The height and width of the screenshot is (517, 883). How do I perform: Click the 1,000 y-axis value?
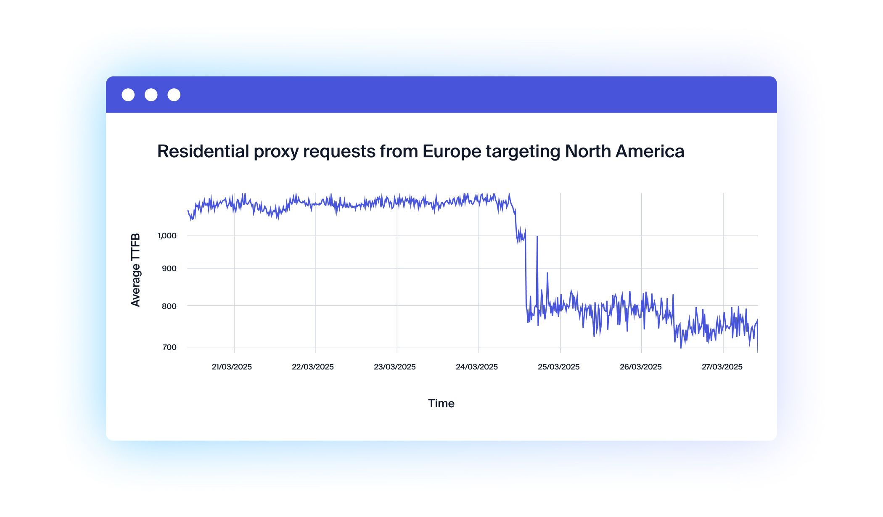pyautogui.click(x=167, y=236)
